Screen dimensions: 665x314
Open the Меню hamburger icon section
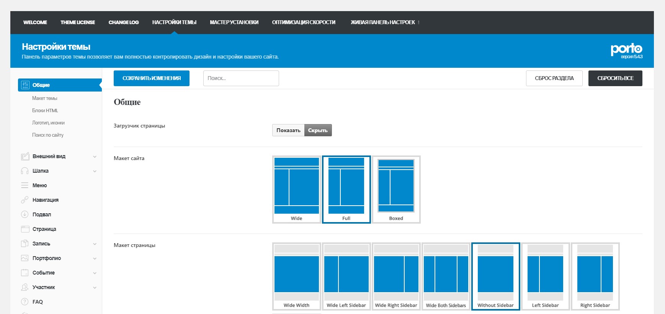pyautogui.click(x=25, y=185)
